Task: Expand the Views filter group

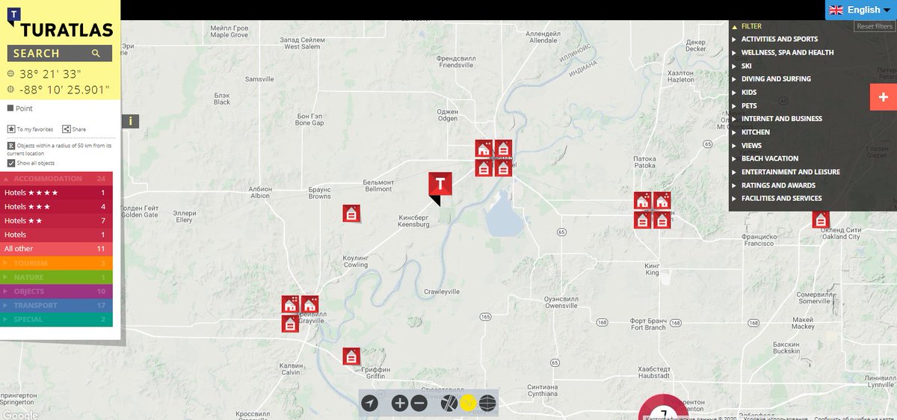Action: [x=751, y=145]
